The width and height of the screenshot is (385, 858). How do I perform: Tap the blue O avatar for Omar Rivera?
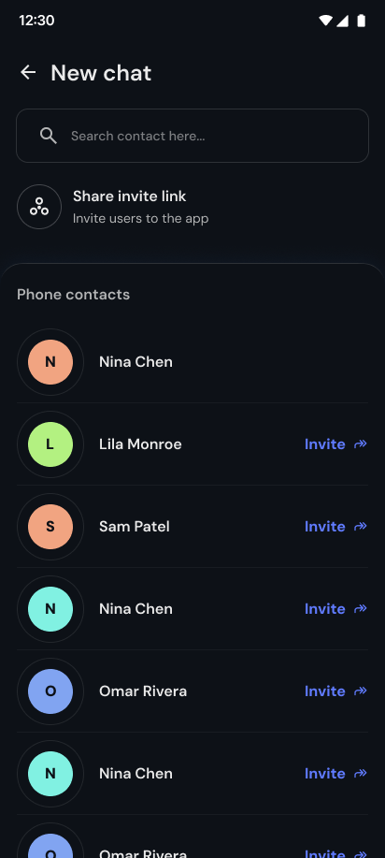click(50, 691)
